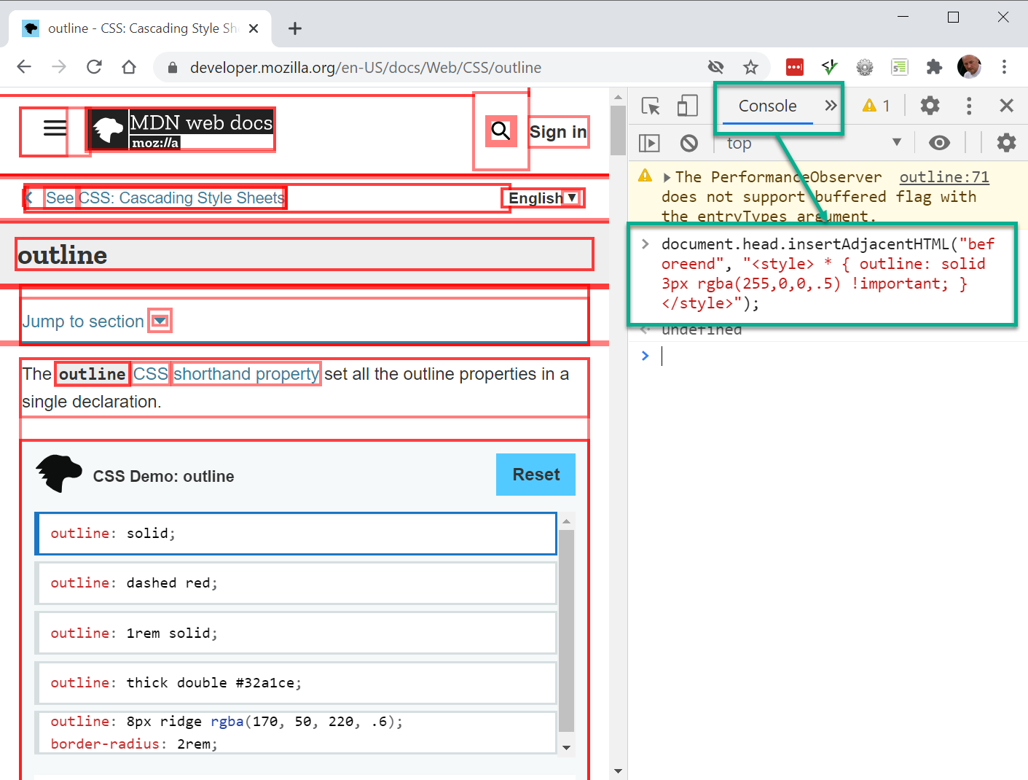Reload the page with the refresh icon
This screenshot has height=780, width=1028.
pyautogui.click(x=94, y=66)
